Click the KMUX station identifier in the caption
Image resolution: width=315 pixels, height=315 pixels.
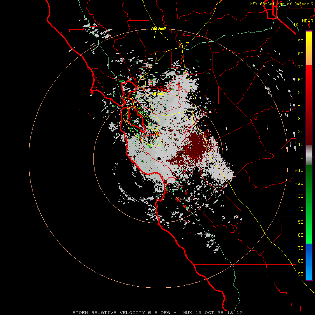coord(186,313)
